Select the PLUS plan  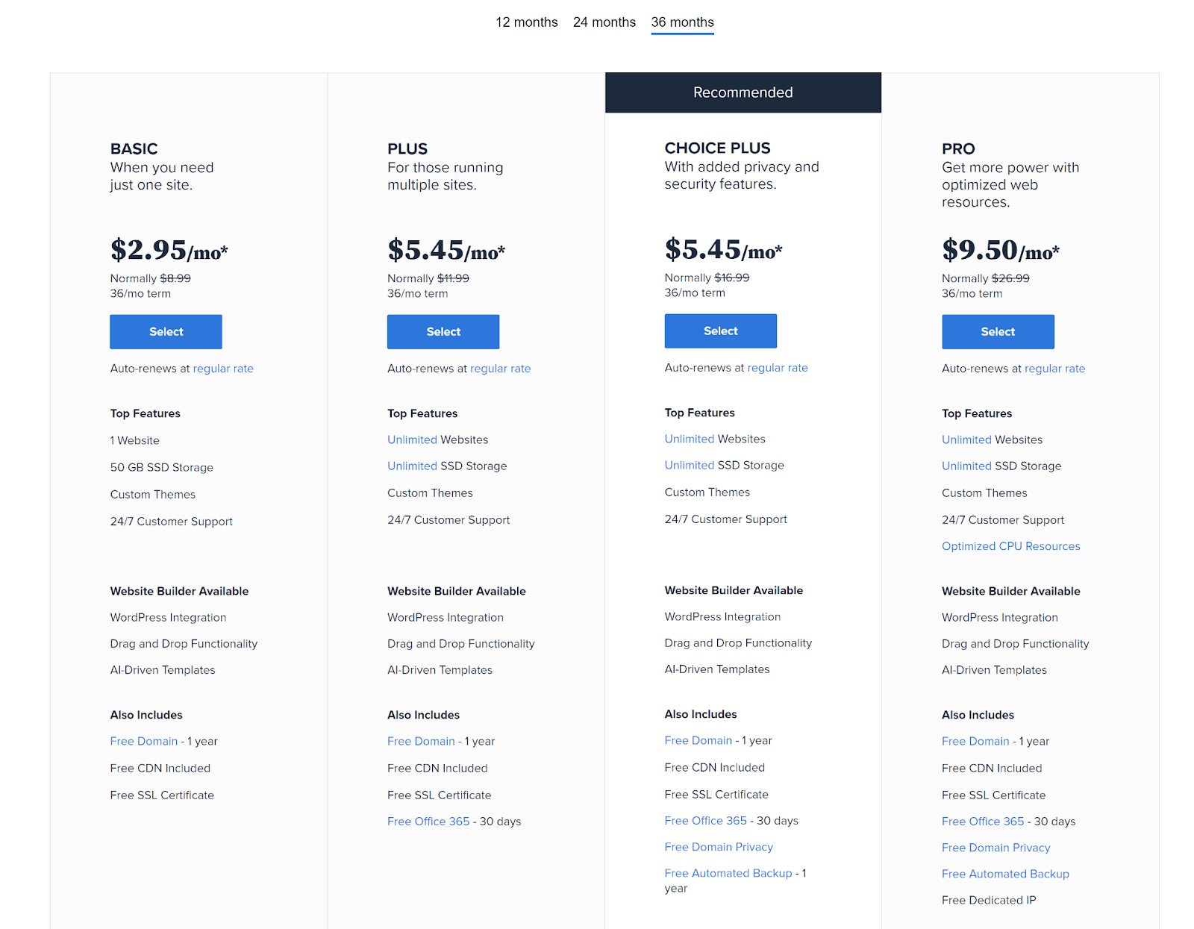(443, 331)
